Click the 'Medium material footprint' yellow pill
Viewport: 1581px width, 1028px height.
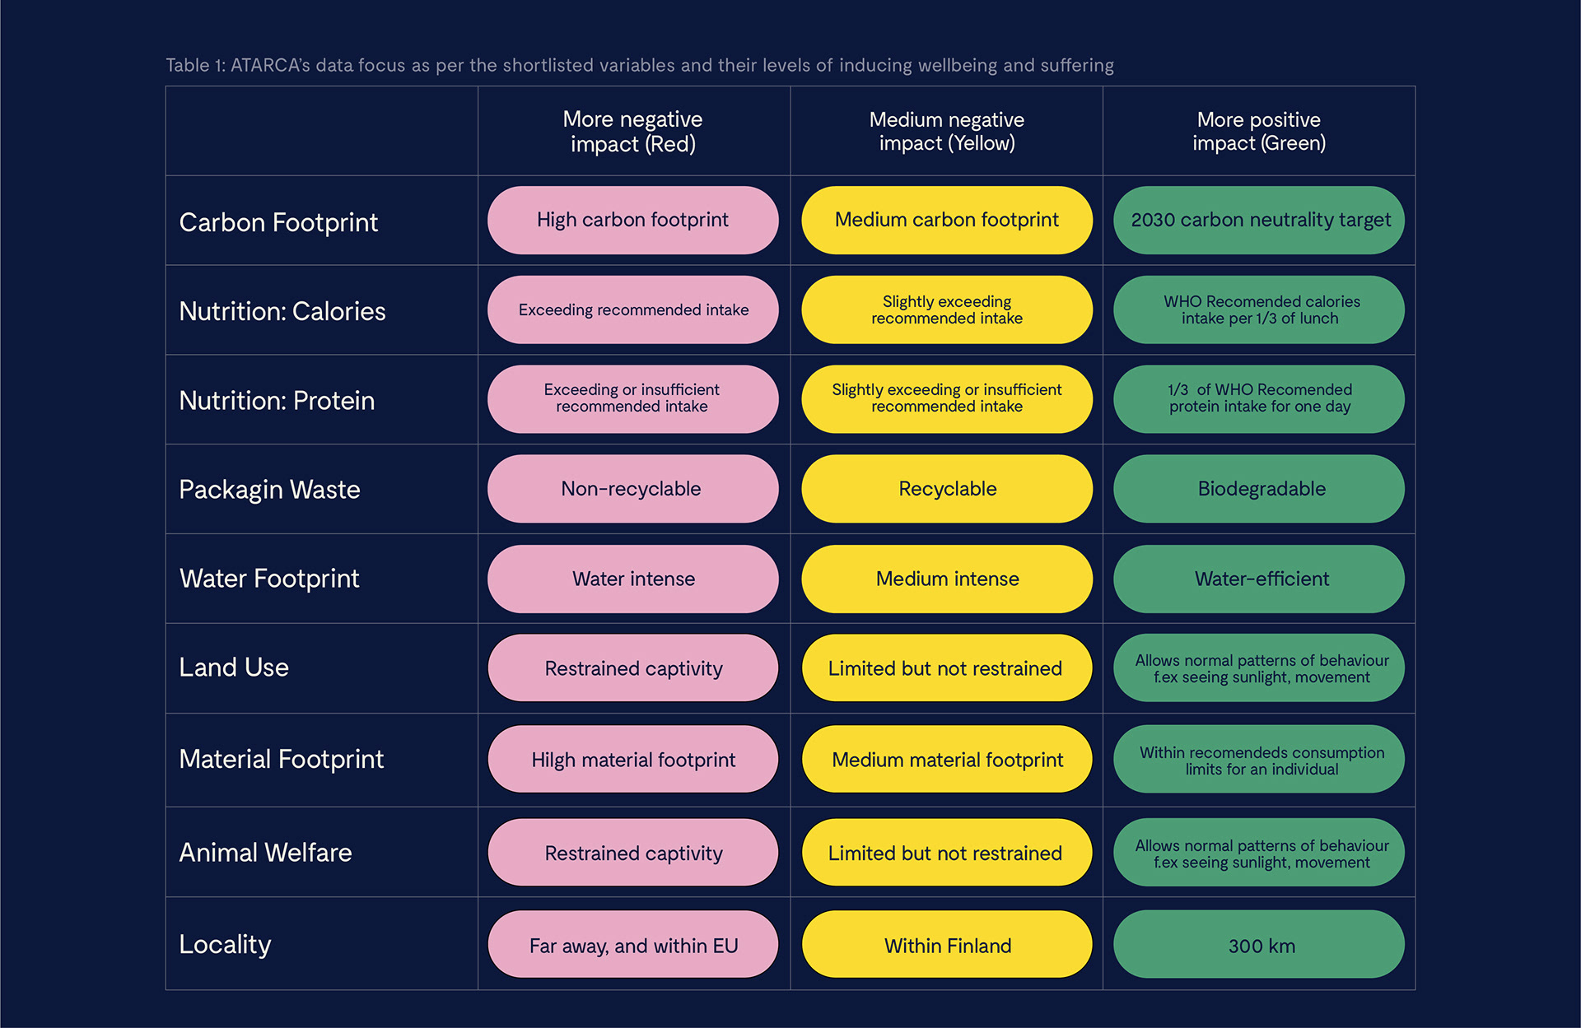pyautogui.click(x=946, y=759)
